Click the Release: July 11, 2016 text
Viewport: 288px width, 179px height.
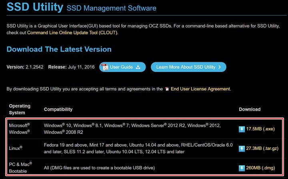(71, 67)
